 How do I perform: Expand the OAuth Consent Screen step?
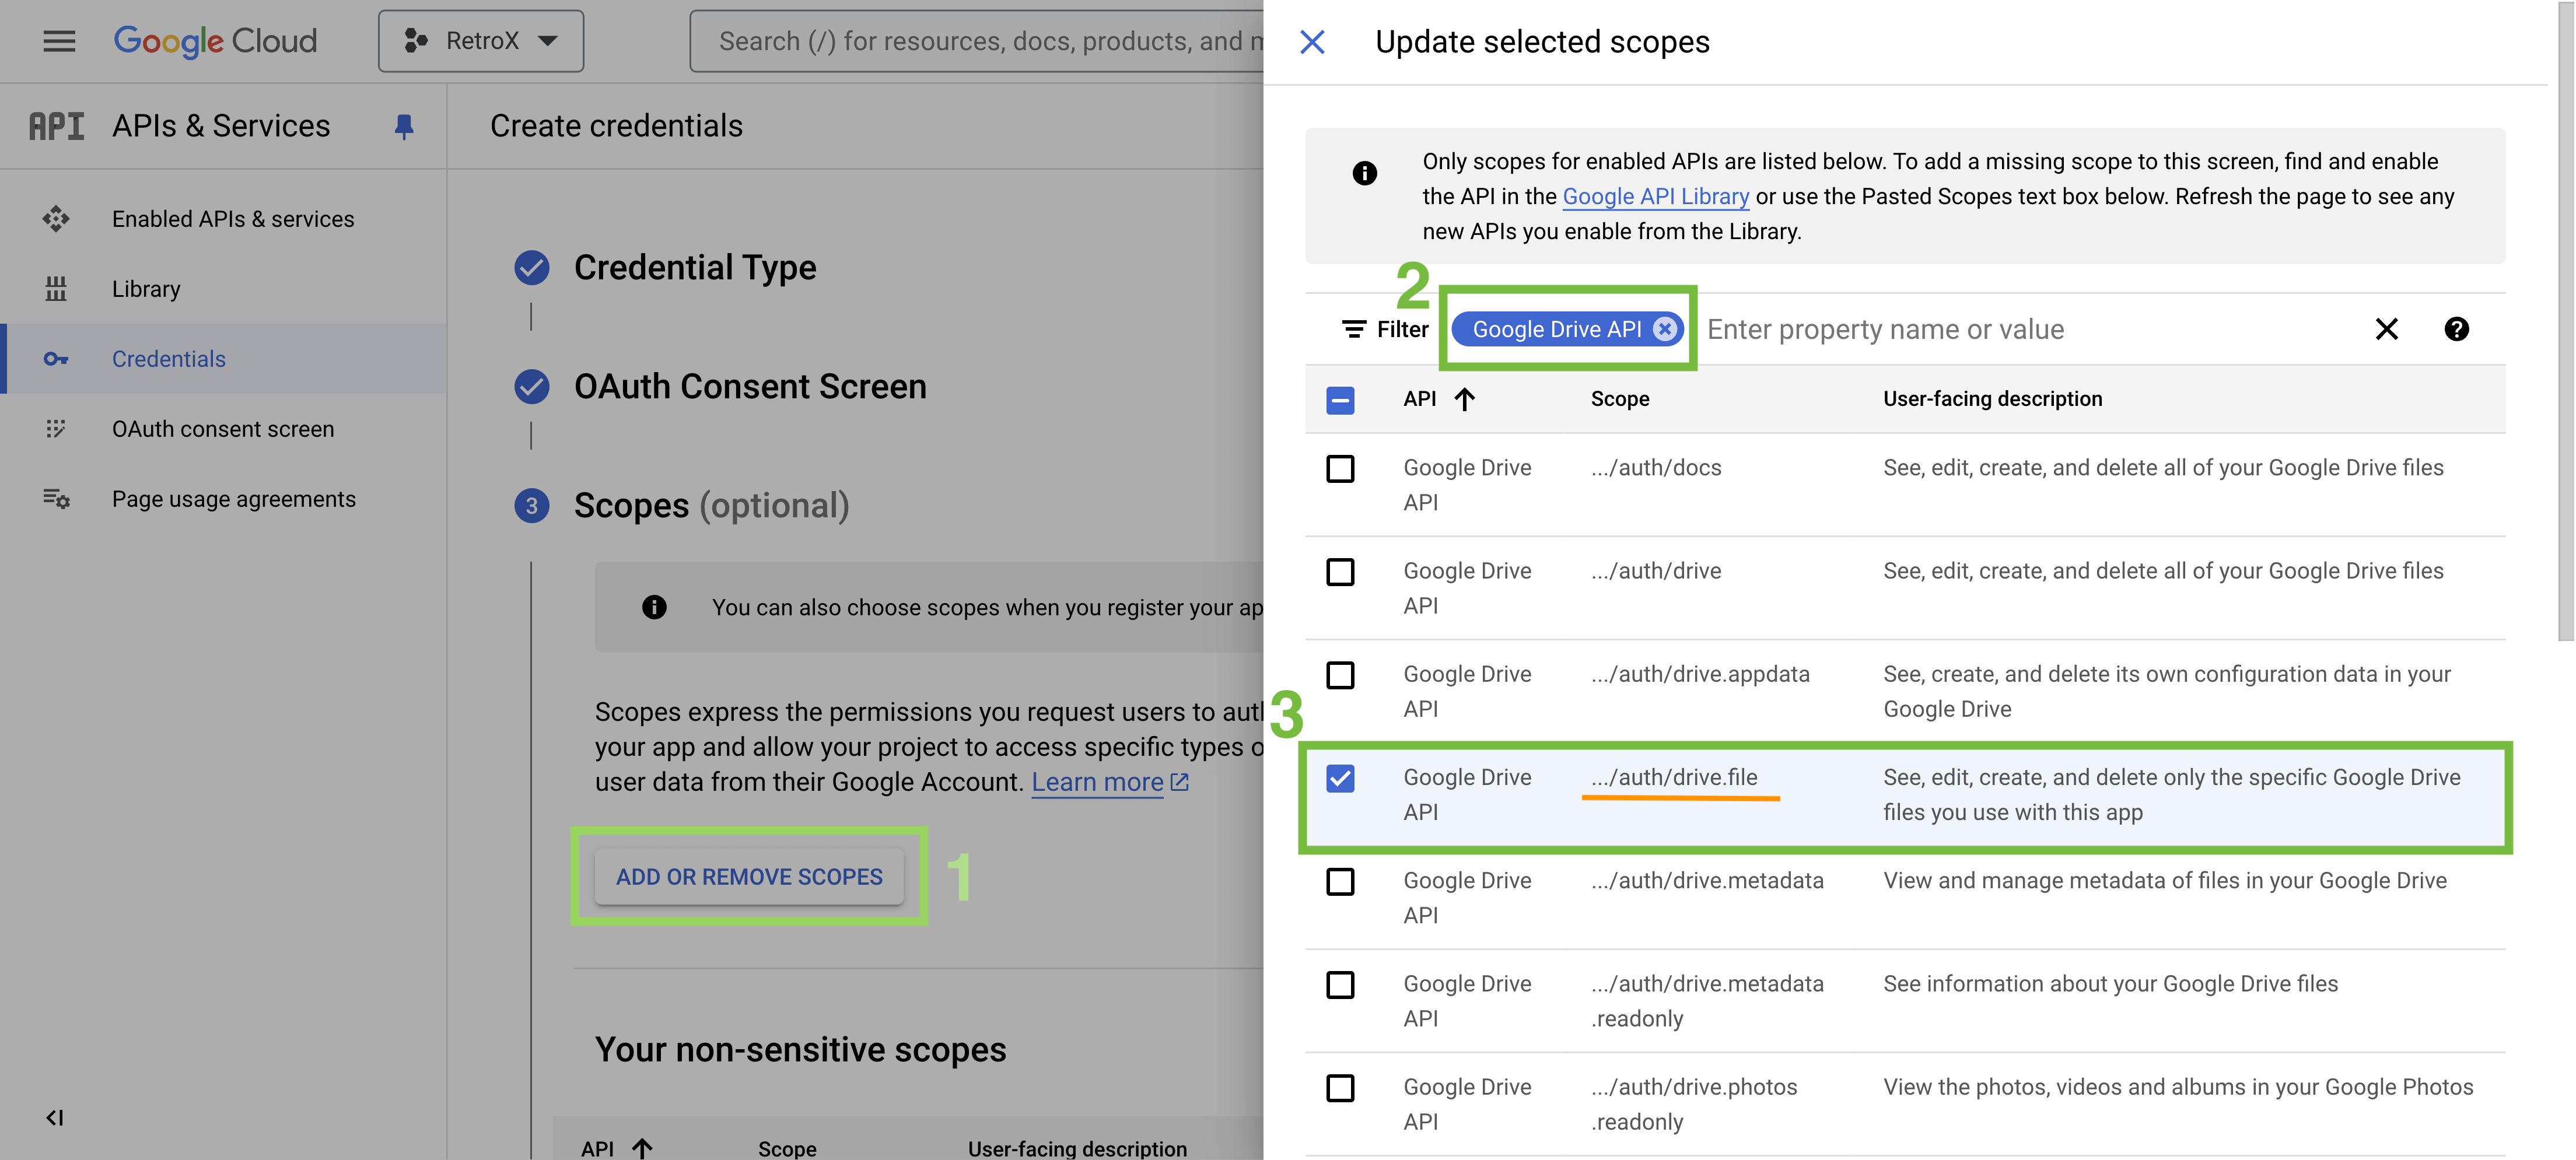point(750,387)
